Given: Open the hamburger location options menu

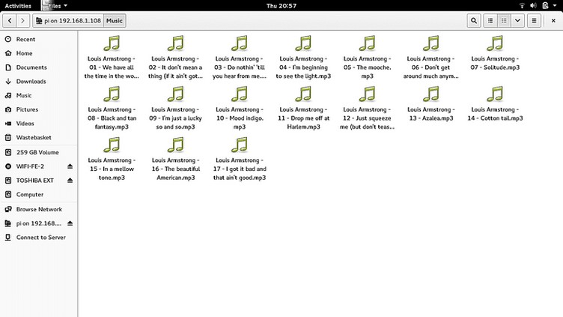Looking at the screenshot, I should click(535, 20).
